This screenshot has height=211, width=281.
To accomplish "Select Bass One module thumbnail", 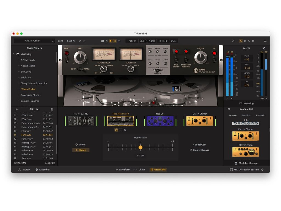I will (x=160, y=121).
